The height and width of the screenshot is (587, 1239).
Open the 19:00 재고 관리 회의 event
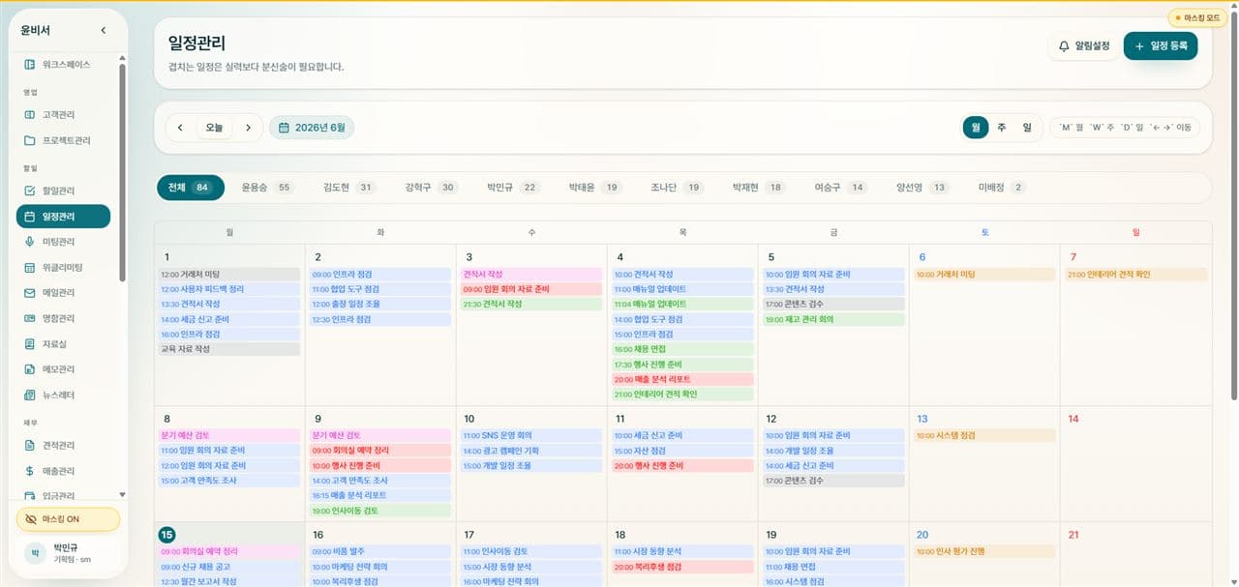pyautogui.click(x=833, y=319)
